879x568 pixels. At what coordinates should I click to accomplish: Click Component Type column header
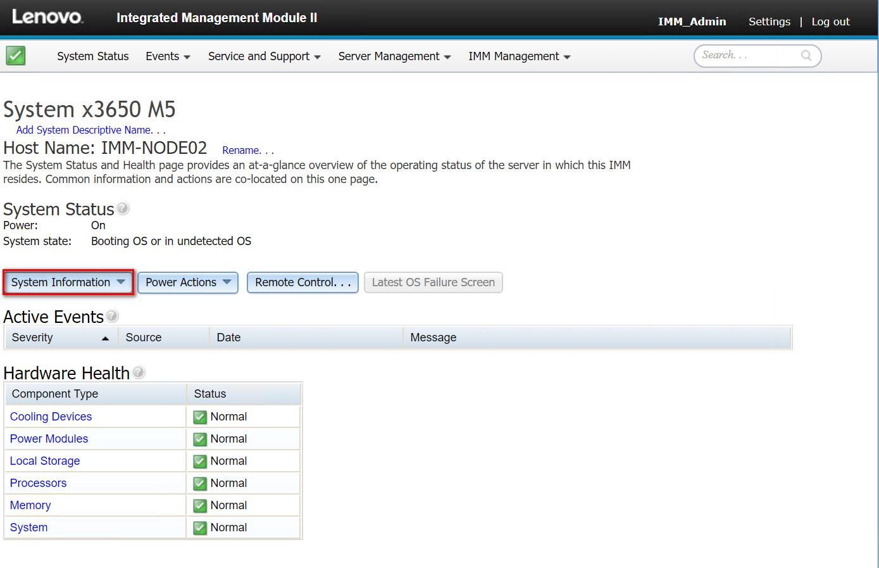coord(96,394)
